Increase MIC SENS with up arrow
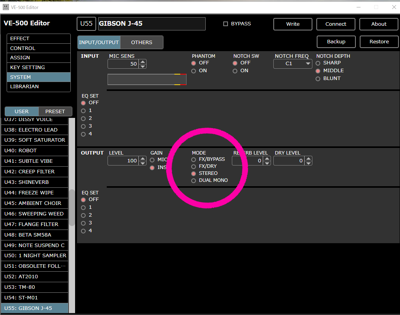400x315 pixels. [143, 62]
